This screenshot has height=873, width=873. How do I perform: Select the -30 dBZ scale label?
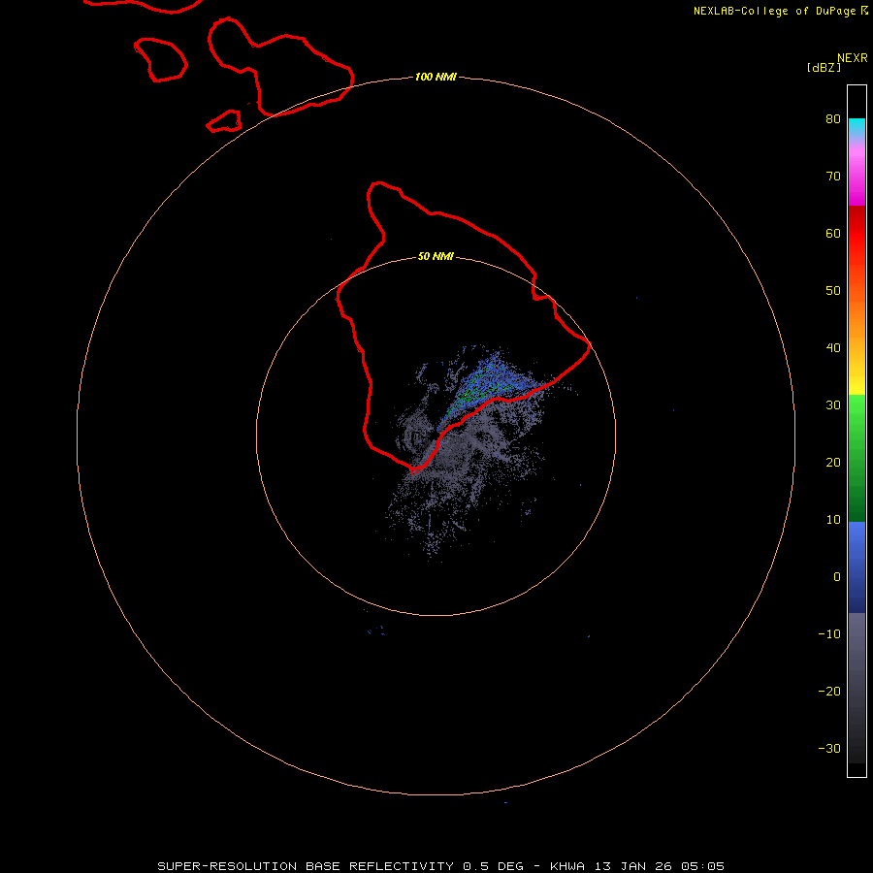click(x=829, y=749)
